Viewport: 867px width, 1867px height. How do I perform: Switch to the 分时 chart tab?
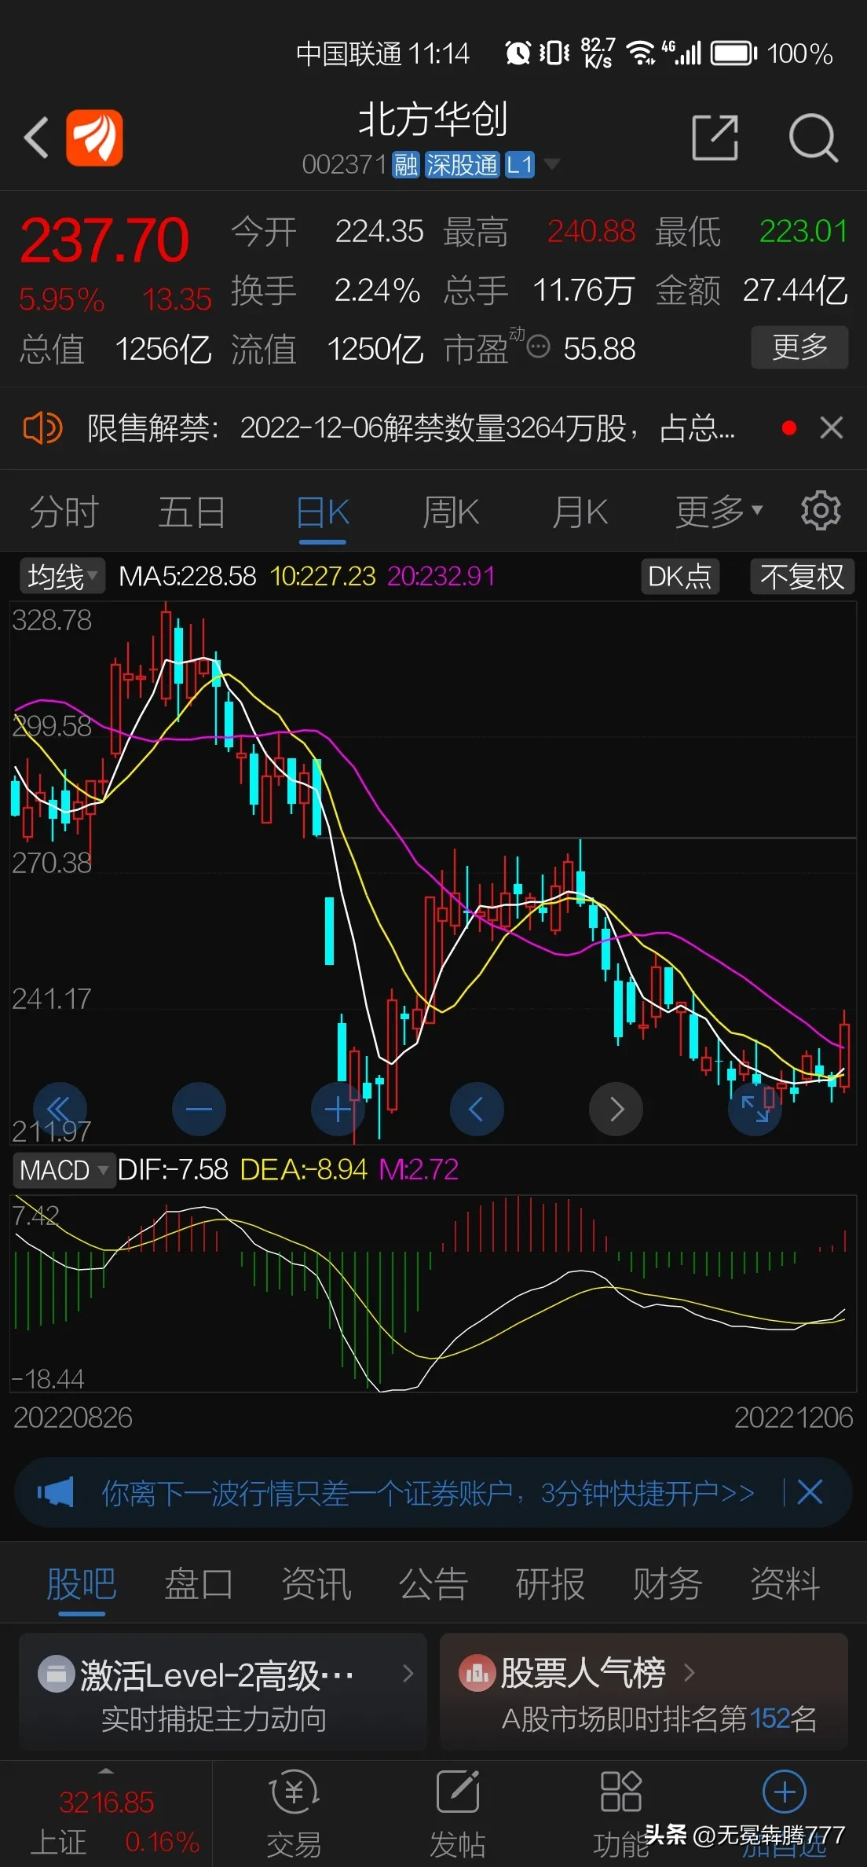pyautogui.click(x=64, y=512)
